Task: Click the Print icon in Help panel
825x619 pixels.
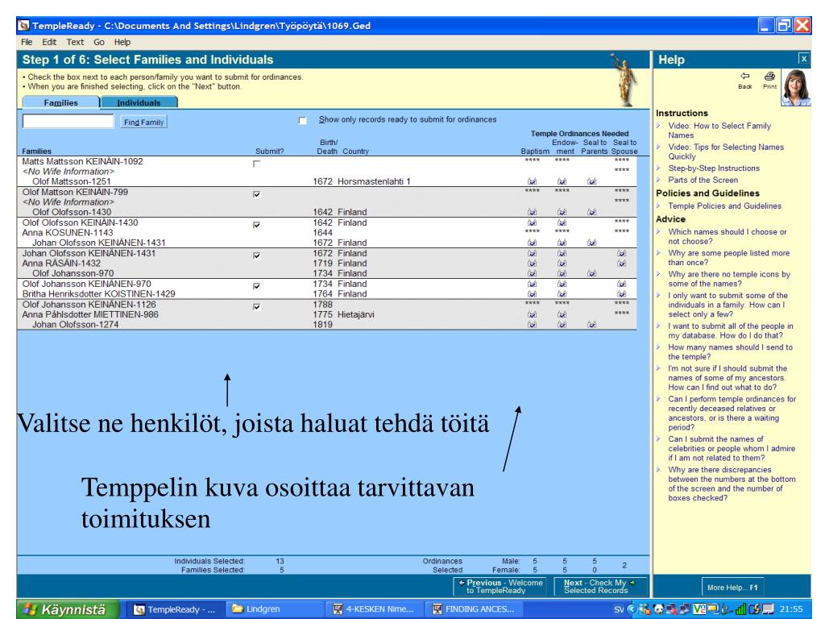Action: [x=769, y=77]
